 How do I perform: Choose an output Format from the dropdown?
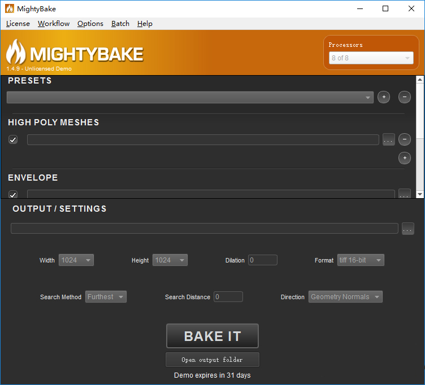click(x=361, y=260)
